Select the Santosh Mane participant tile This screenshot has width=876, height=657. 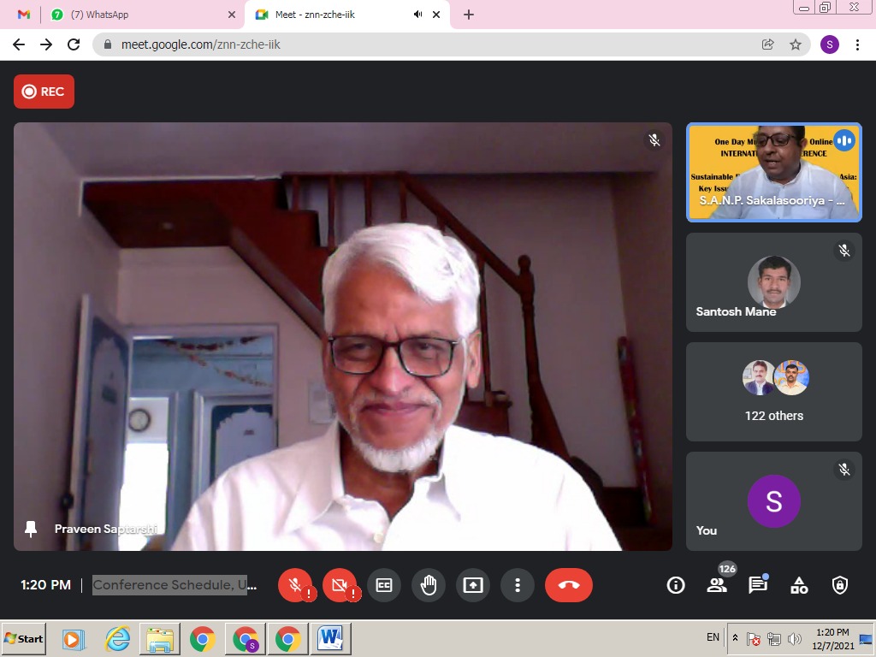tap(774, 282)
